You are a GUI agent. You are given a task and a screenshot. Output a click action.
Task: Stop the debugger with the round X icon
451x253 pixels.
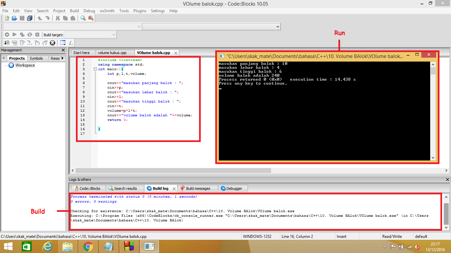point(52,43)
